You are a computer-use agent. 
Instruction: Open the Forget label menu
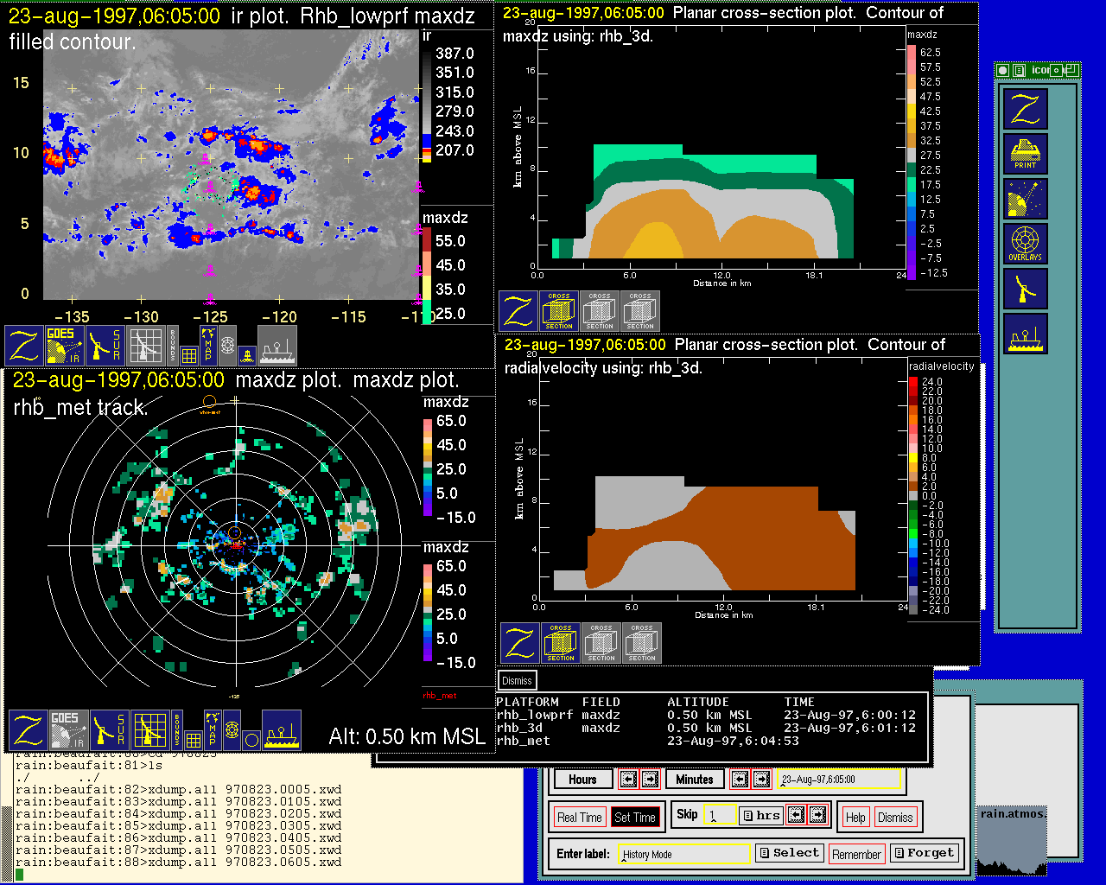[923, 853]
